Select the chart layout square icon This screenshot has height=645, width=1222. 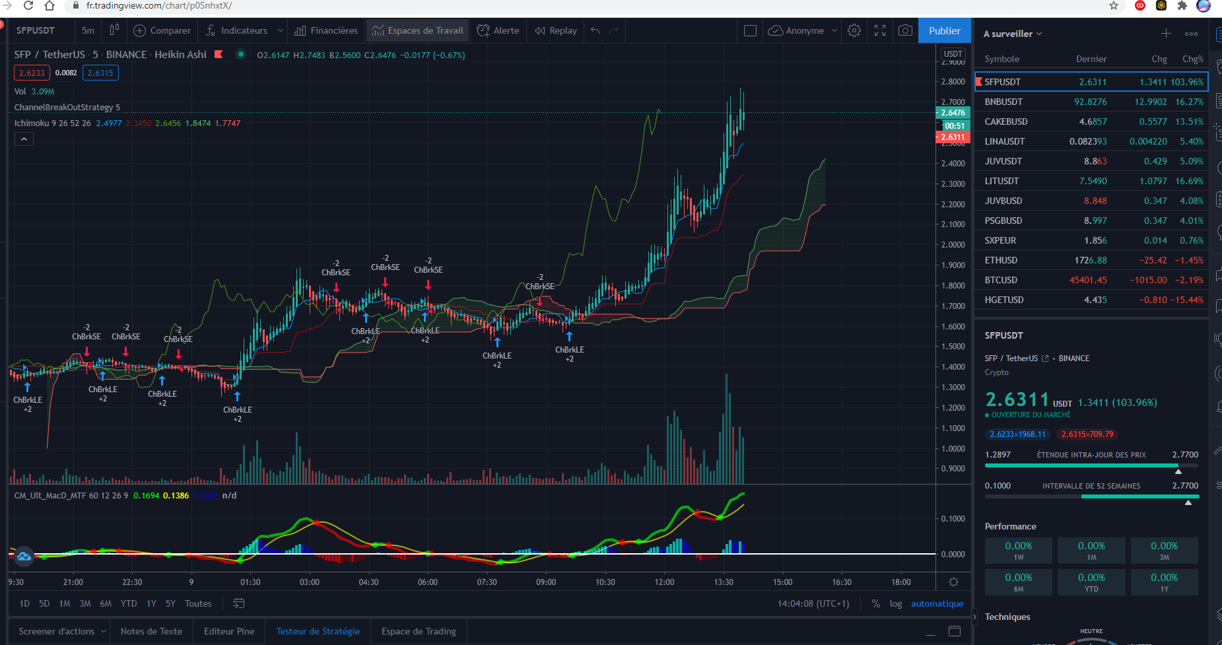750,30
